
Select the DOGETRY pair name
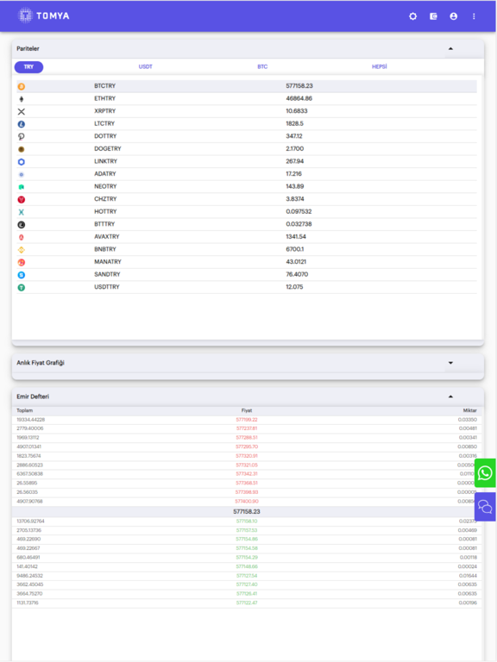click(x=107, y=148)
